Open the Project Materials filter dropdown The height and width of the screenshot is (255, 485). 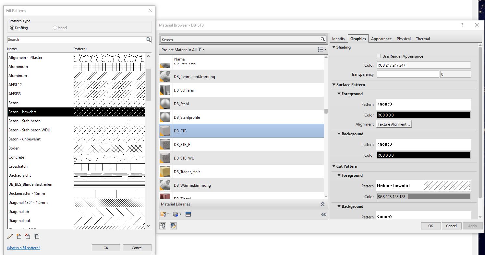click(200, 50)
